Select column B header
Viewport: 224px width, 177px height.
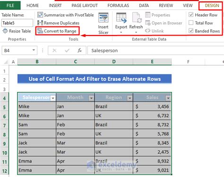[x=37, y=62]
